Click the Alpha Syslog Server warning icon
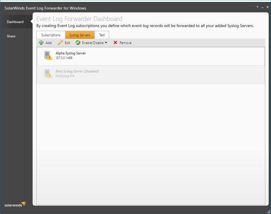 [x=48, y=56]
